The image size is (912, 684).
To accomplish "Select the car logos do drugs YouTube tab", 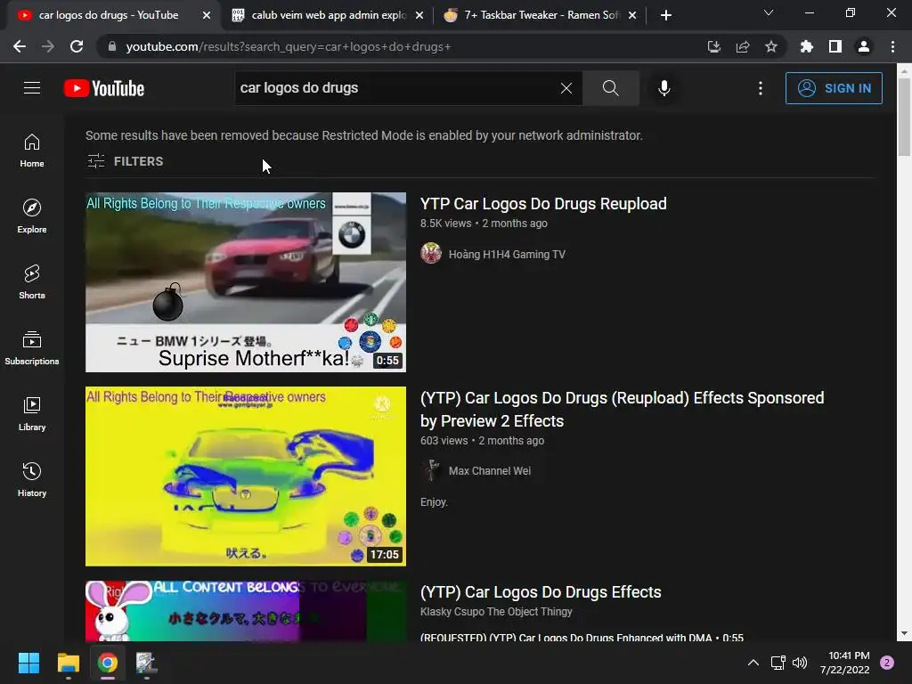I will click(x=108, y=15).
